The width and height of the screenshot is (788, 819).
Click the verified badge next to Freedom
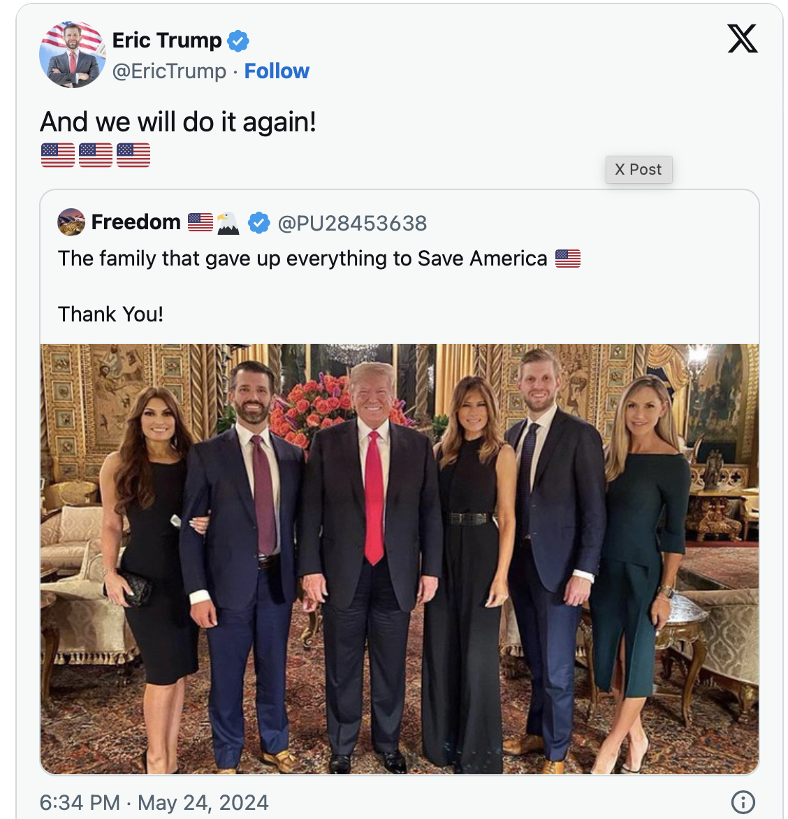(x=258, y=223)
